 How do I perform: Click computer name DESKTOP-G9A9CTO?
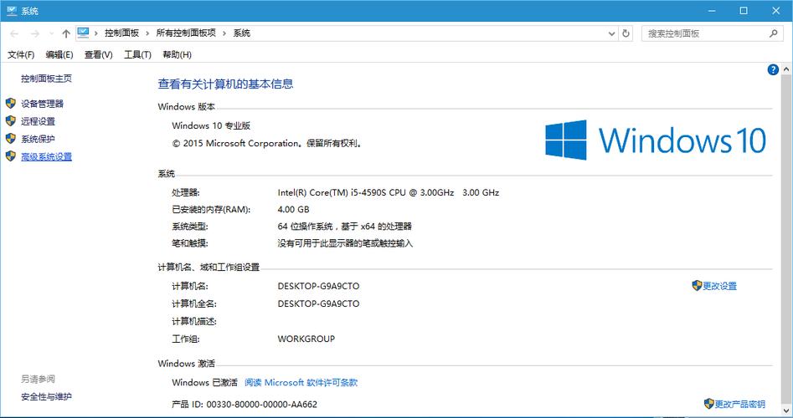tap(318, 286)
